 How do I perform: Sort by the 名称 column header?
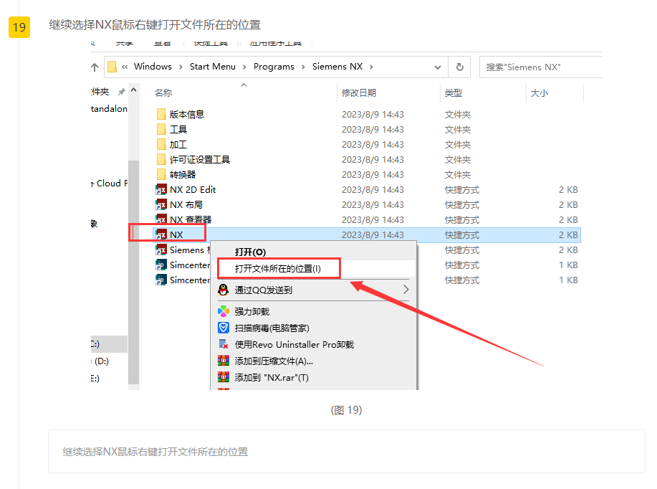163,93
